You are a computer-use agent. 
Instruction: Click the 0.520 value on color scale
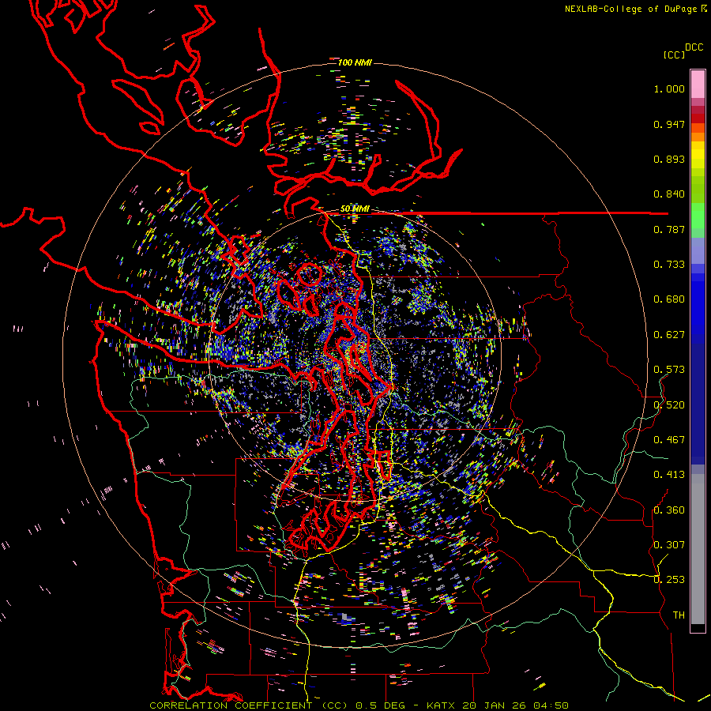pos(669,404)
